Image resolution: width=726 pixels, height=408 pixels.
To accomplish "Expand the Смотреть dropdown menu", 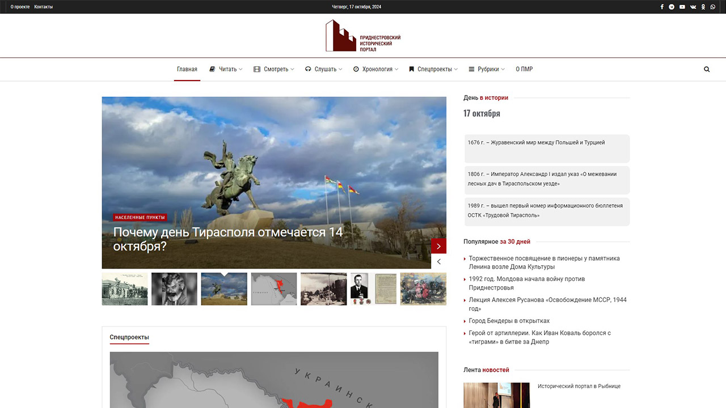I will pyautogui.click(x=276, y=69).
